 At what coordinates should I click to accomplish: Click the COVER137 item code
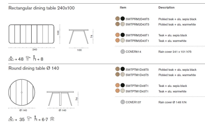coord(133,102)
